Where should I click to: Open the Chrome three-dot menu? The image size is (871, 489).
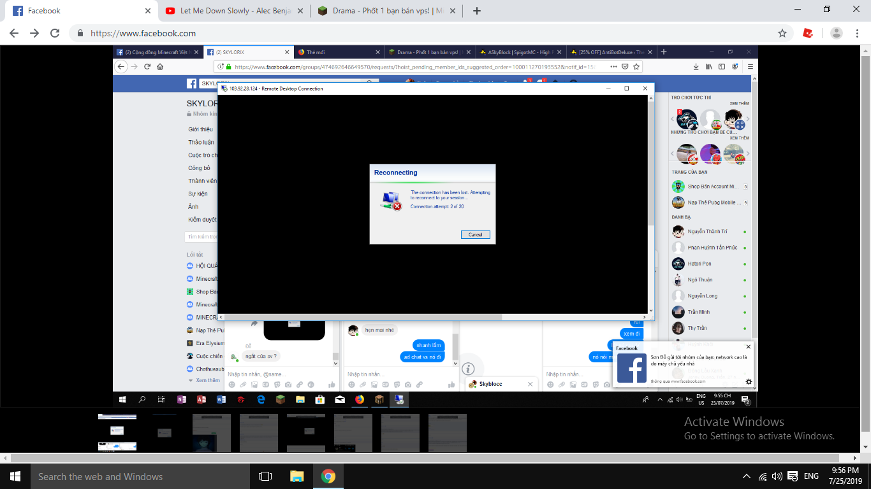[858, 33]
